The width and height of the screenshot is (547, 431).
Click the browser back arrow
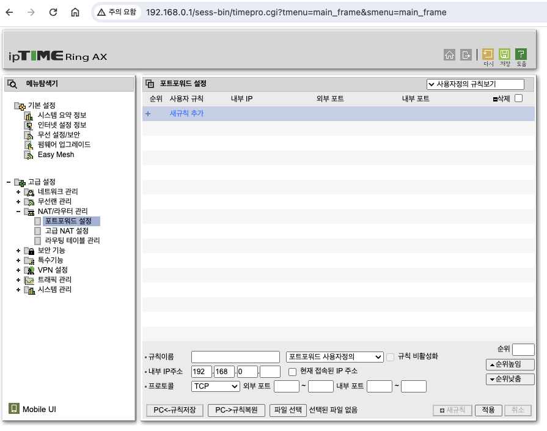click(x=9, y=12)
